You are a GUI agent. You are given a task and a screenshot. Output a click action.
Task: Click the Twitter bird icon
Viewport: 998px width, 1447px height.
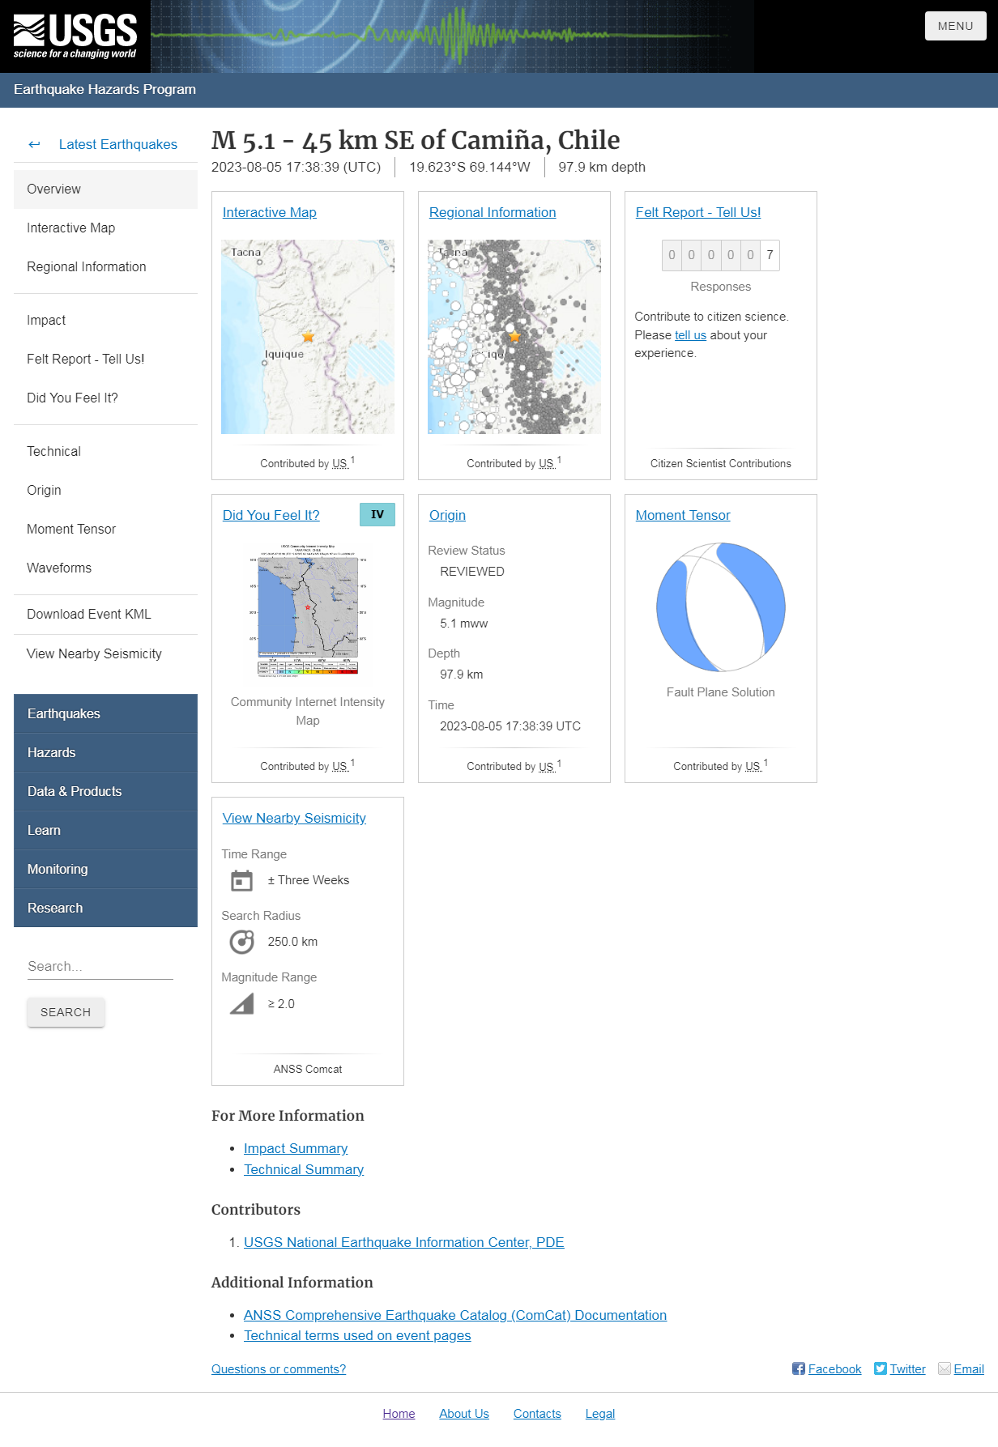(881, 1368)
